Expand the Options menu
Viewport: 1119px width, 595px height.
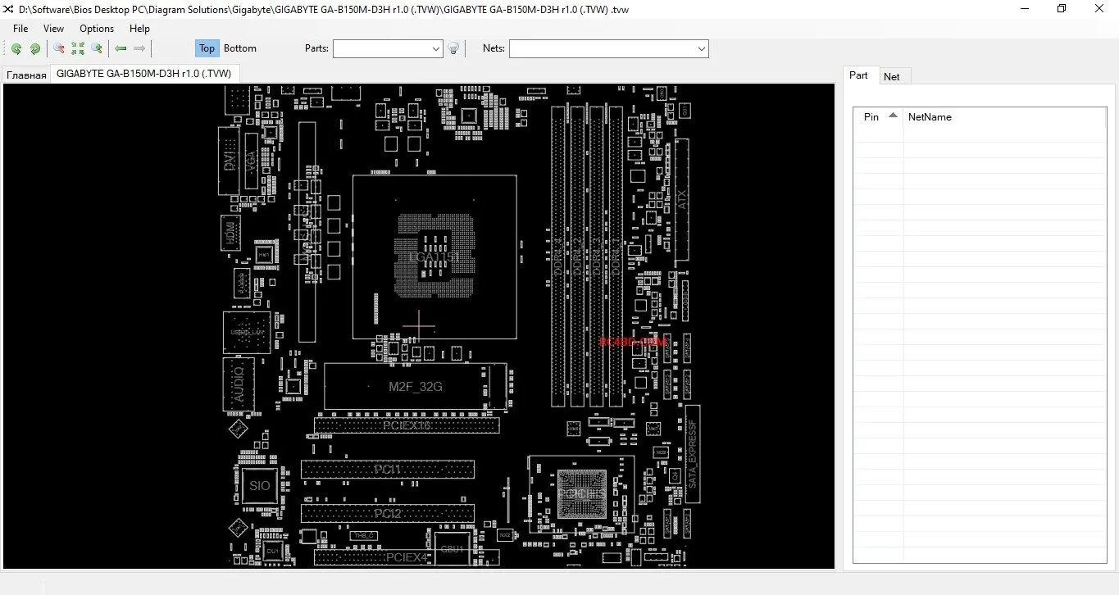pyautogui.click(x=96, y=28)
